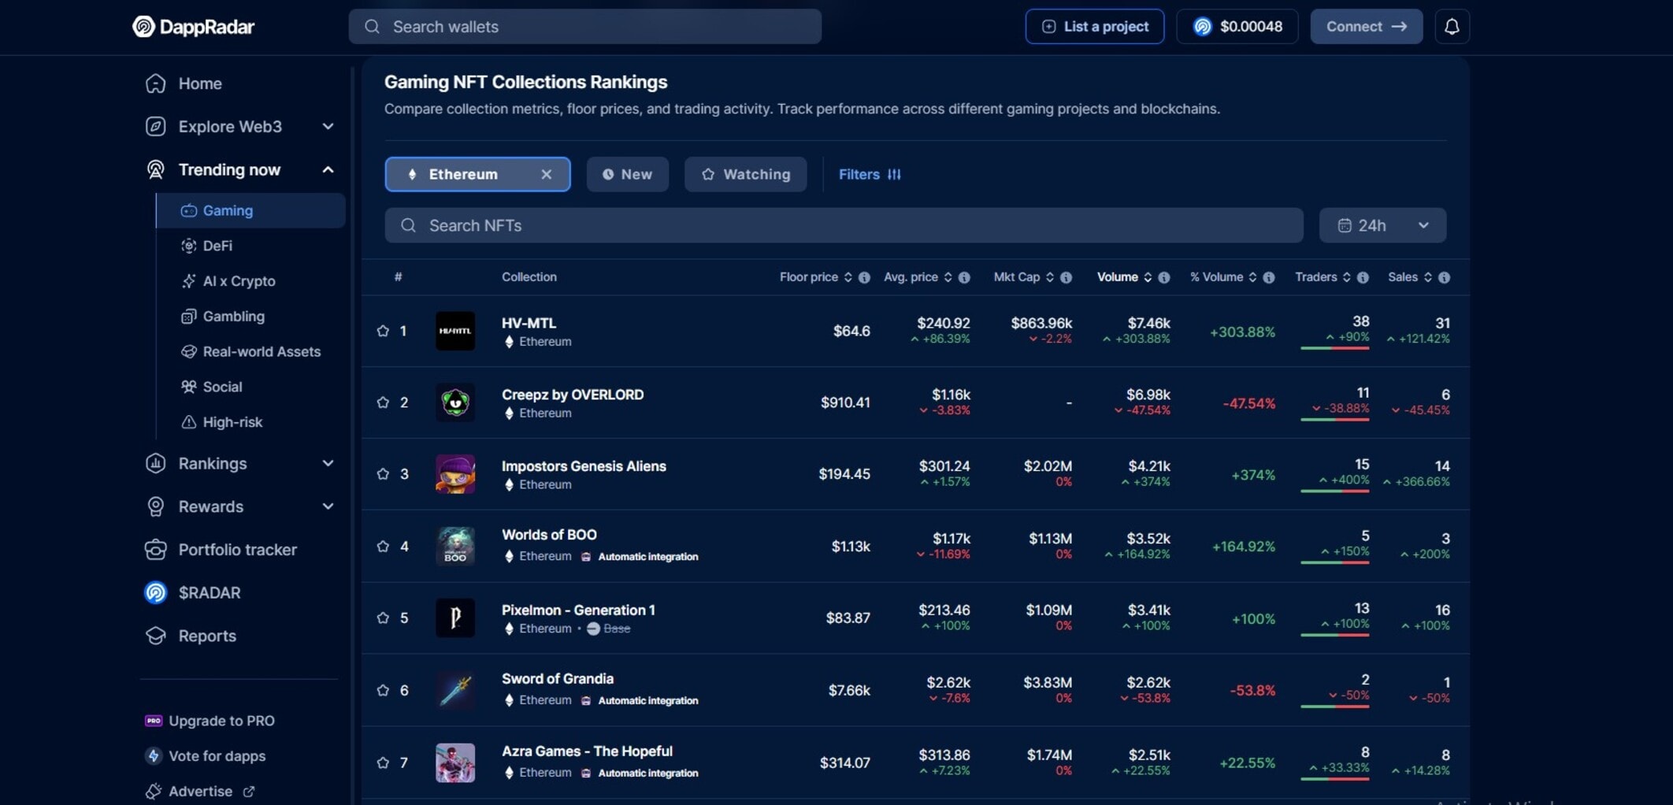This screenshot has height=805, width=1673.
Task: Open the 24h time range dropdown
Action: point(1382,225)
